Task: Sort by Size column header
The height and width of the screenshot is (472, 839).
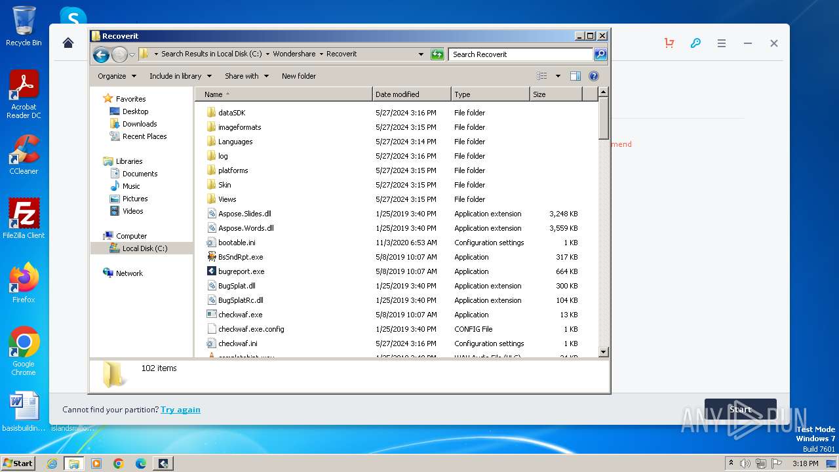Action: tap(556, 94)
